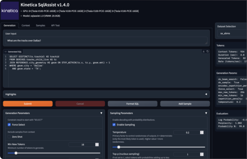The width and height of the screenshot is (247, 159).
Task: Click the User input question field
Action: [106, 40]
